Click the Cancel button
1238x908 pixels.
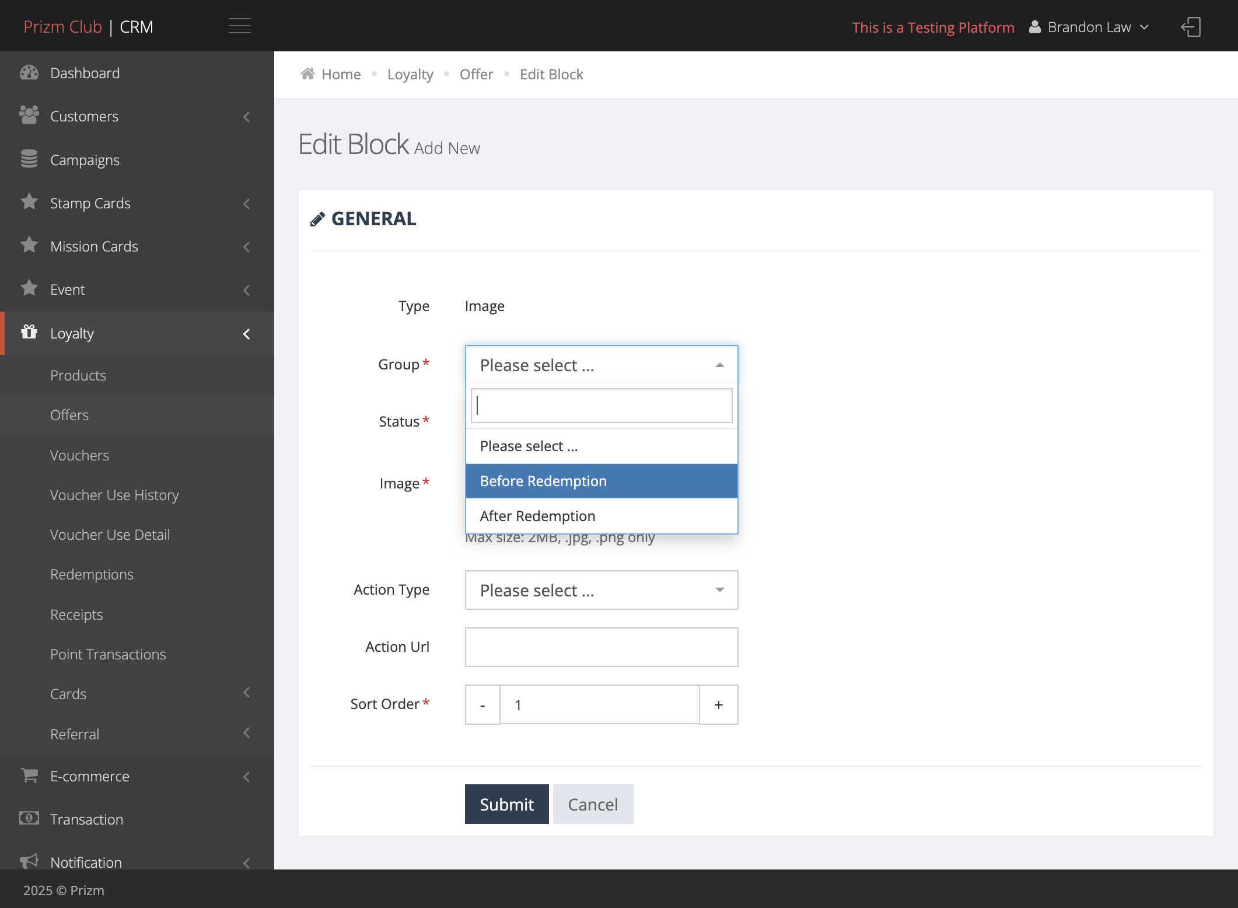[x=593, y=804]
